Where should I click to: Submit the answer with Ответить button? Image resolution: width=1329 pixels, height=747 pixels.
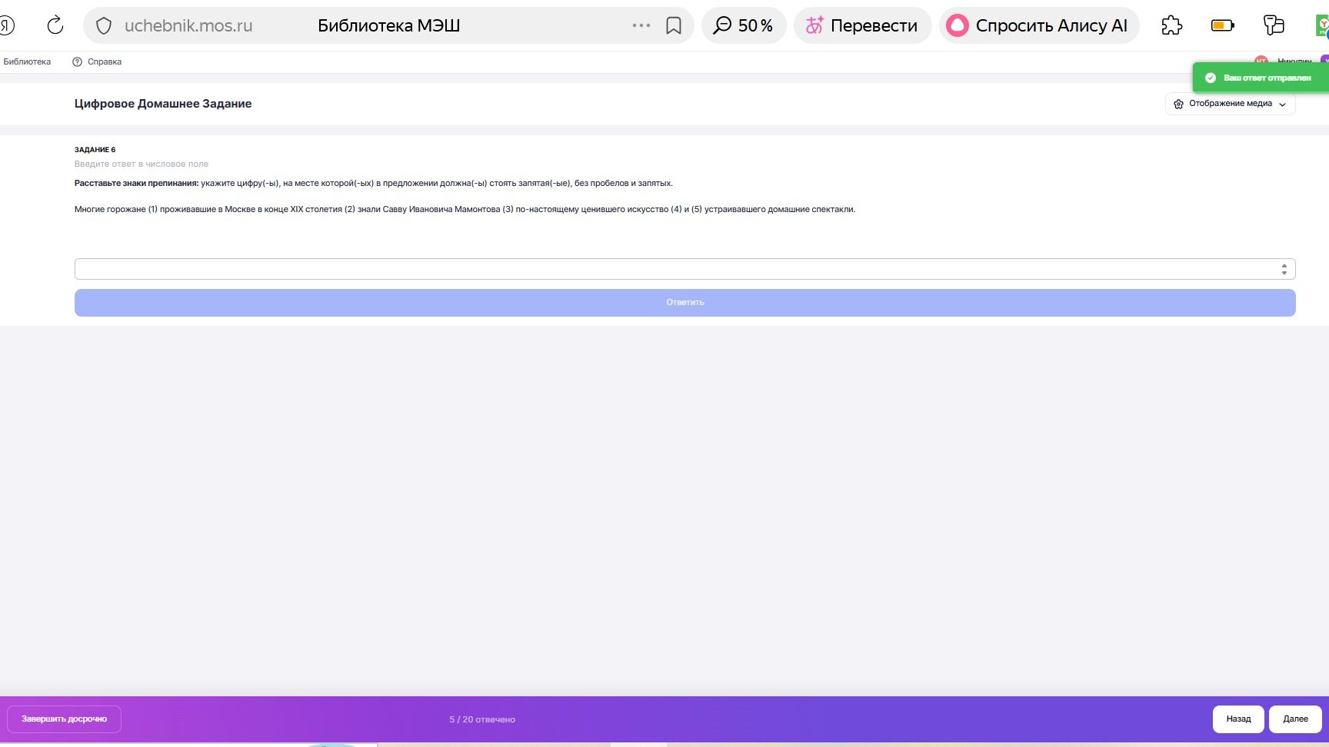coord(684,302)
